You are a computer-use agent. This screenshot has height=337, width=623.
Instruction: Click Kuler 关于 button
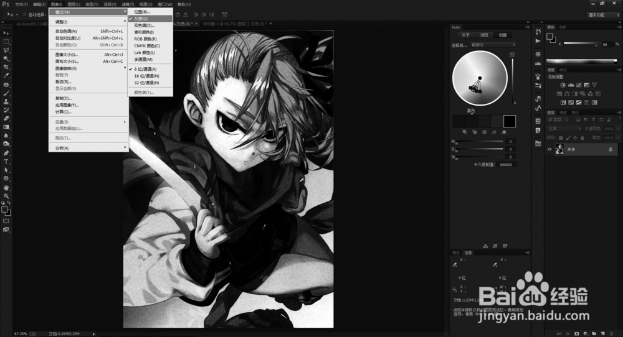[x=465, y=35]
